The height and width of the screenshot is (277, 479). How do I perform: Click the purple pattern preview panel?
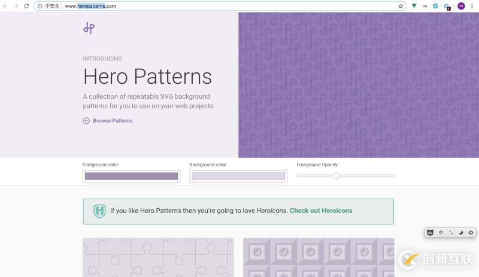359,85
